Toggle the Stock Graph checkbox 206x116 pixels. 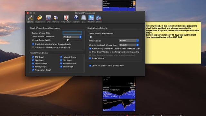pos(61,67)
